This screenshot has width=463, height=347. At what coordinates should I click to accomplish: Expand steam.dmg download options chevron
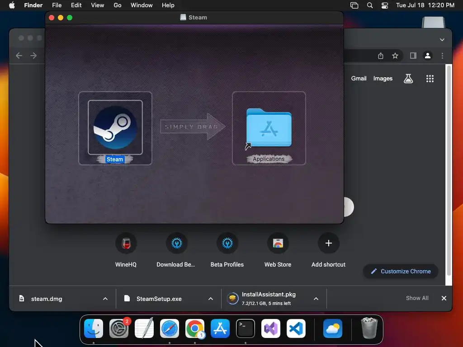click(105, 299)
